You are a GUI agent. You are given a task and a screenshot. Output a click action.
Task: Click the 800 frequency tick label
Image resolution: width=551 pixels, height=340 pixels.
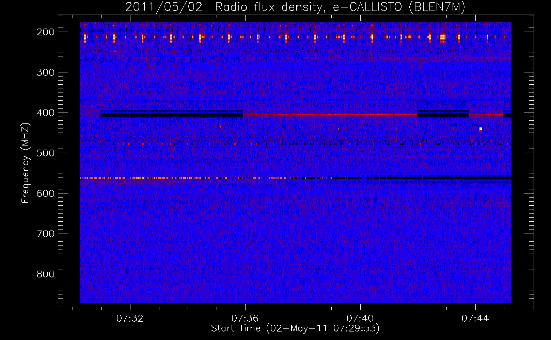point(46,274)
